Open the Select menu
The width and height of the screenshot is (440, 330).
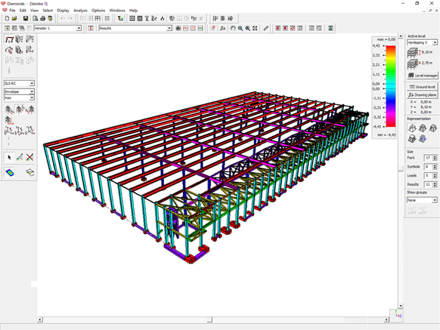[48, 11]
